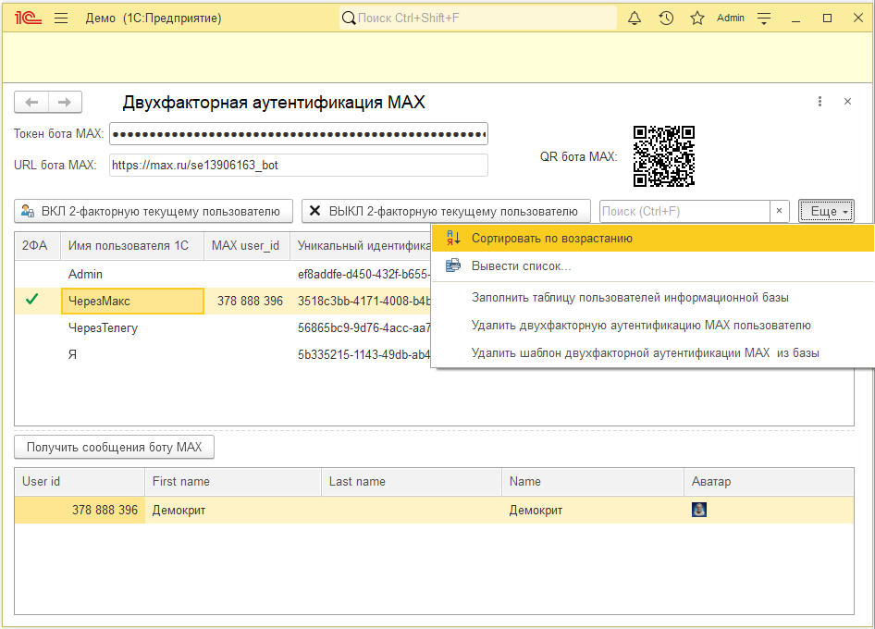Open the history clock icon

pos(666,18)
